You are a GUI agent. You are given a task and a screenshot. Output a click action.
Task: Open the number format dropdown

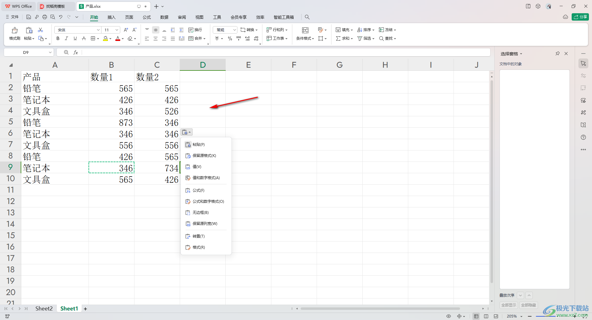point(235,30)
